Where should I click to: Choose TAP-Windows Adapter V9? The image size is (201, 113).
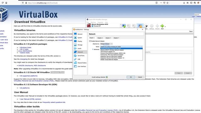(121, 51)
